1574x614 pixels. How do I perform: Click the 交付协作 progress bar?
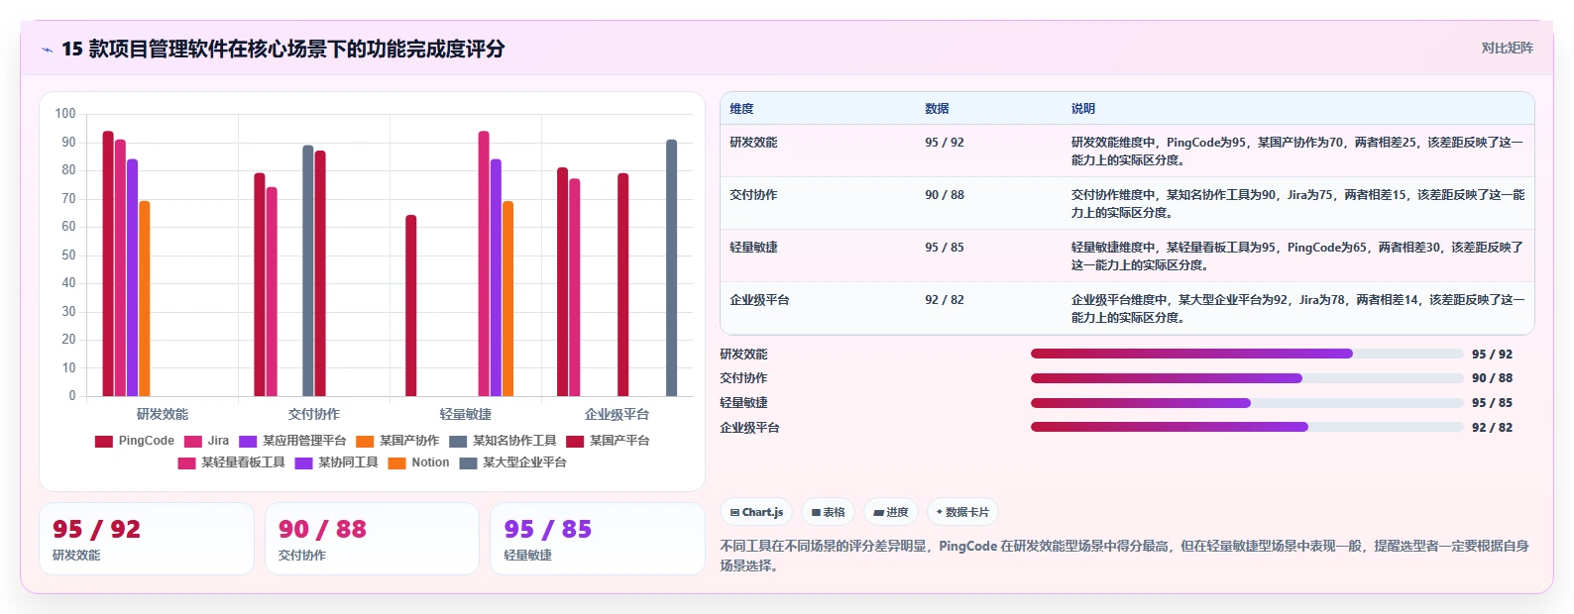coord(1247,378)
